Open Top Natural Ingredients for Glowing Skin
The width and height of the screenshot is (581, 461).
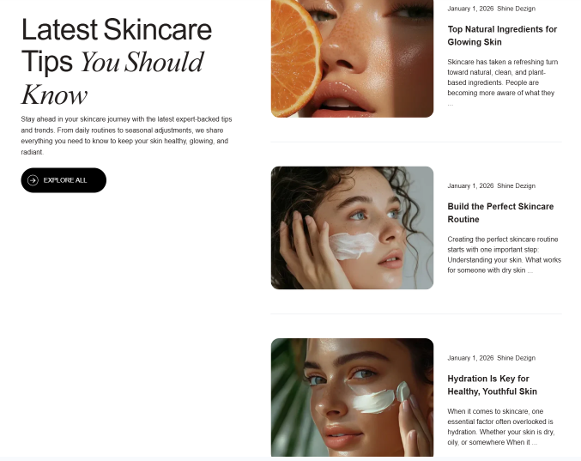click(x=502, y=35)
